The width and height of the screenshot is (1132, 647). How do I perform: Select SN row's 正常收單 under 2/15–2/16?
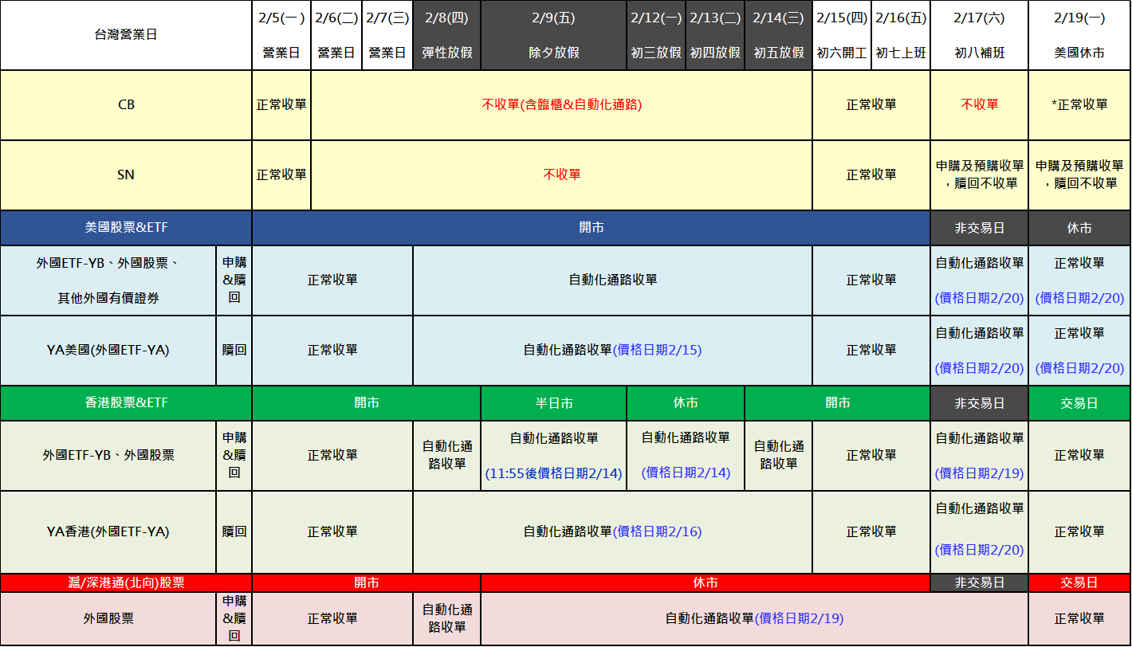click(871, 175)
